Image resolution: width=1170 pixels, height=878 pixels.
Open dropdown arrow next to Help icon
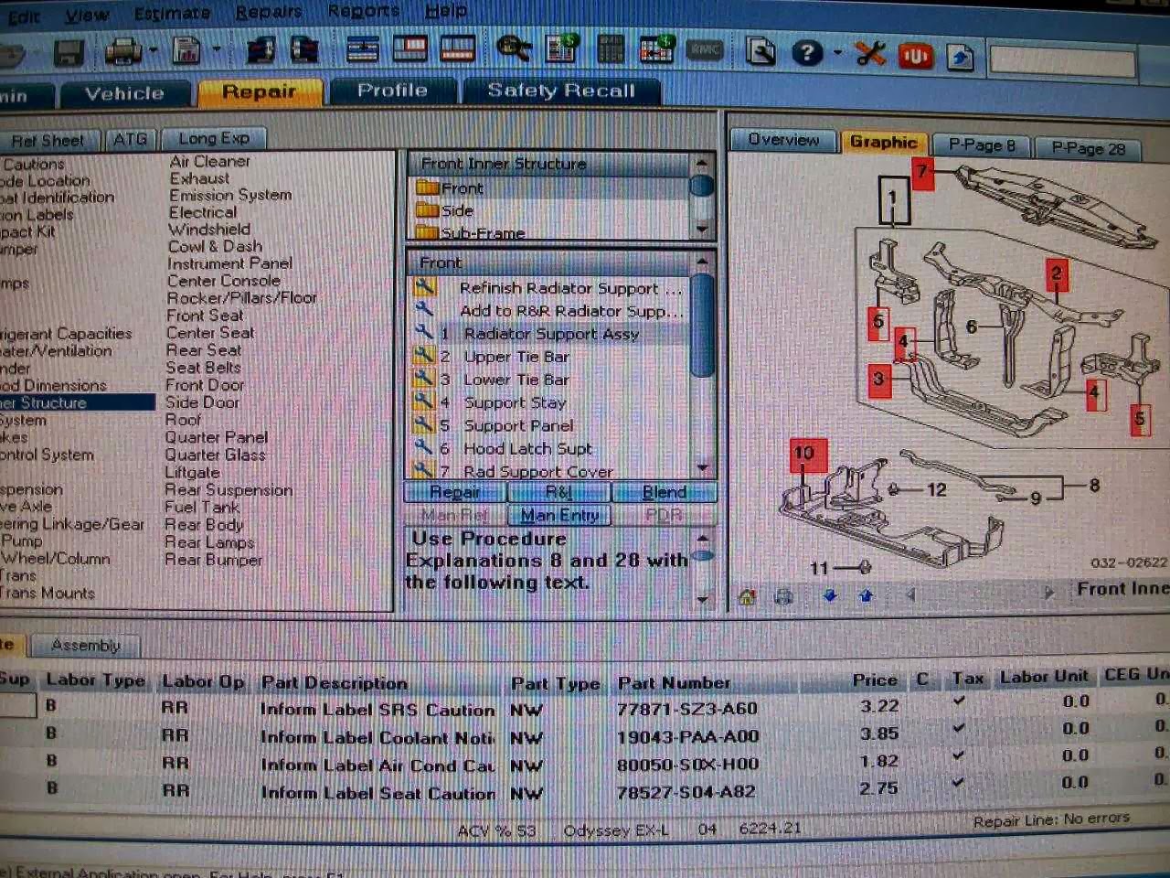coord(836,53)
